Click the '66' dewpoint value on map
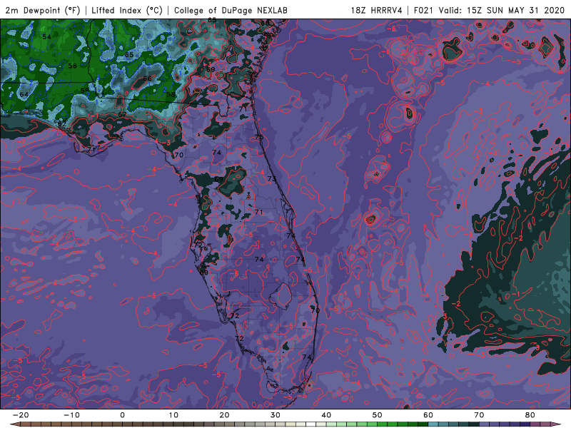This screenshot has height=428, width=571. tap(148, 78)
